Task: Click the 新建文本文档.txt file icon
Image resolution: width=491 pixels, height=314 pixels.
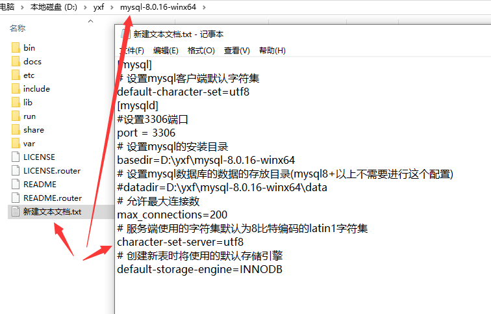Action: tap(16, 211)
